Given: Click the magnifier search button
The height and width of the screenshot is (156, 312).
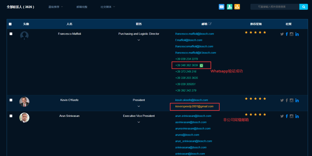Looking at the screenshot, I should 303,7.
